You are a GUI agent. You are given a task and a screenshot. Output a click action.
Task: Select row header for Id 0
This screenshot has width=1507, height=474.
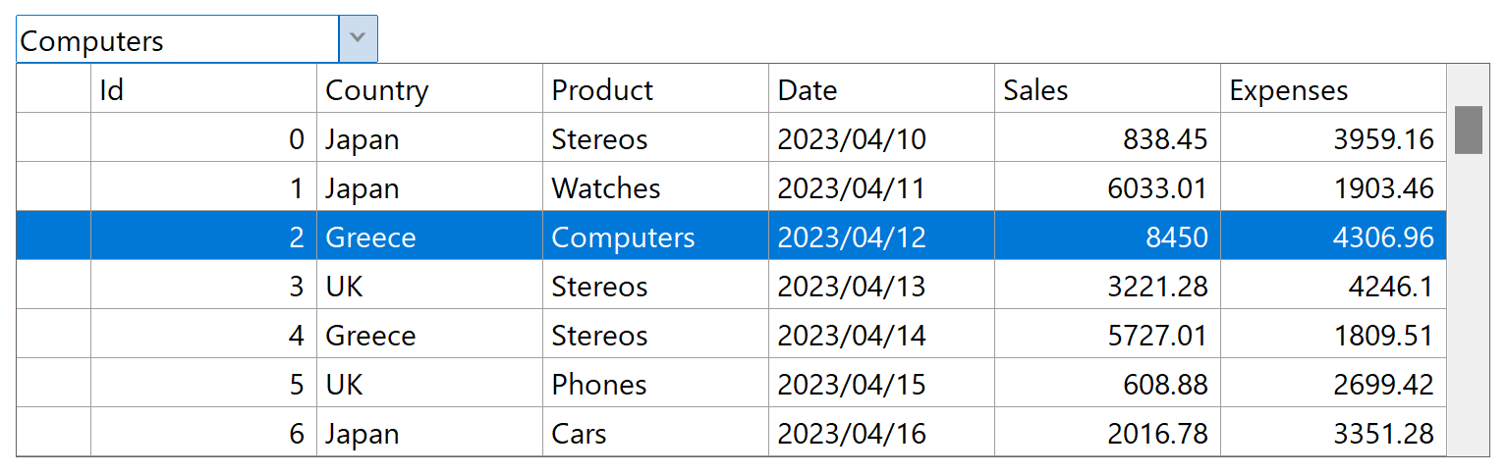(54, 138)
